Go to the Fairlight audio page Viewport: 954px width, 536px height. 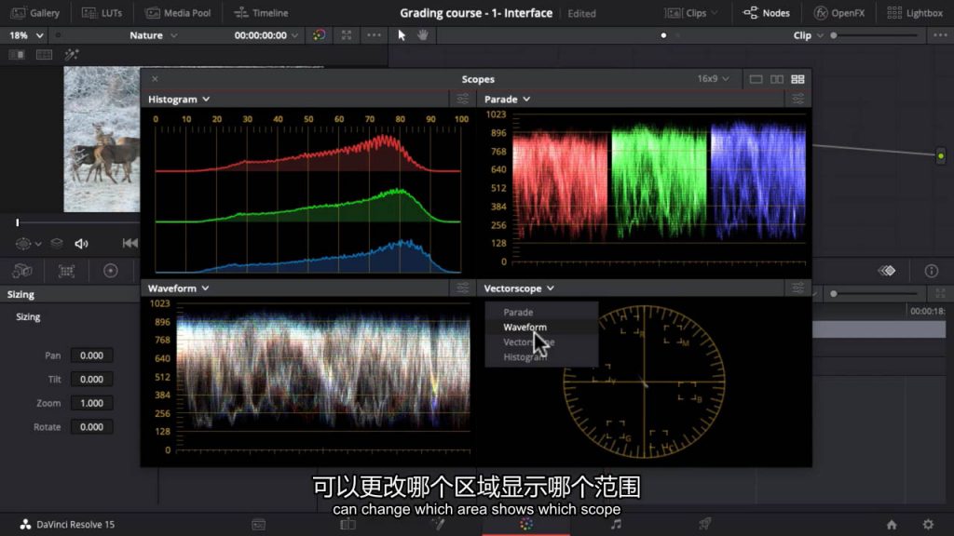point(616,525)
